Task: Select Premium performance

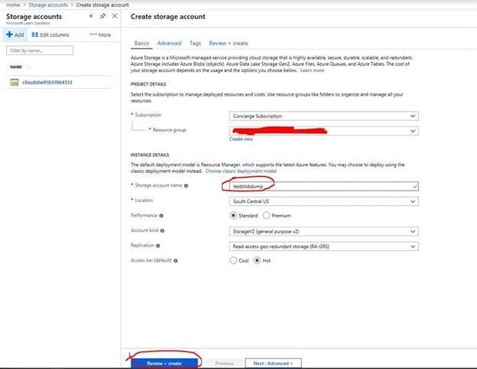Action: [267, 215]
